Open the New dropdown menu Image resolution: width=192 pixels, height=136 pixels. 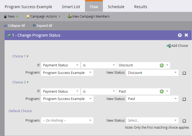pyautogui.click(x=11, y=17)
